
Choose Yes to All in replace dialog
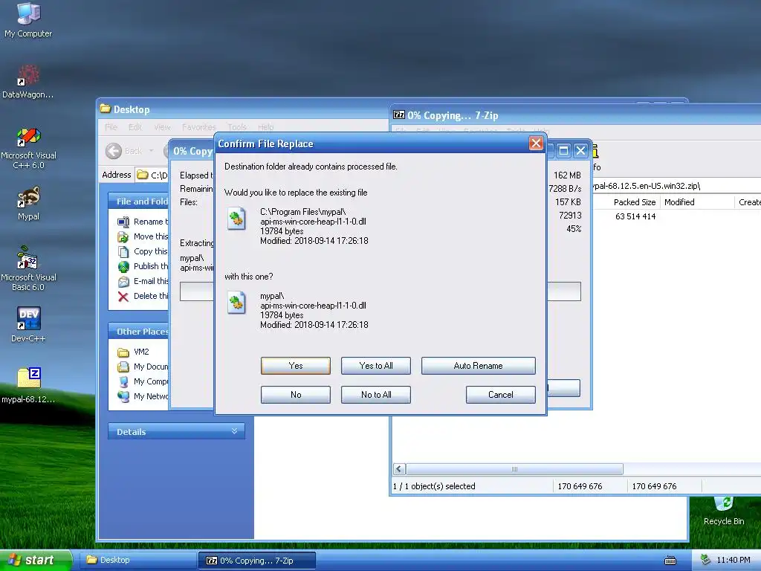375,366
